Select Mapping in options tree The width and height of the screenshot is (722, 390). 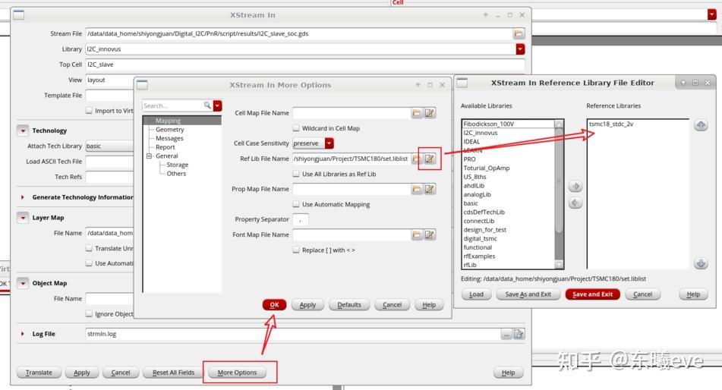click(168, 121)
